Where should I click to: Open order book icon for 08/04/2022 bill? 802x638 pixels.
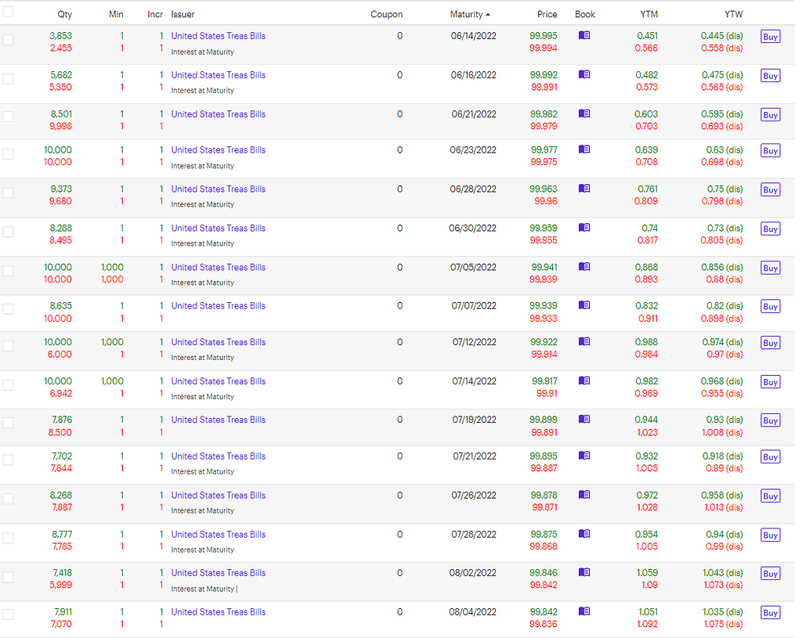pyautogui.click(x=583, y=611)
